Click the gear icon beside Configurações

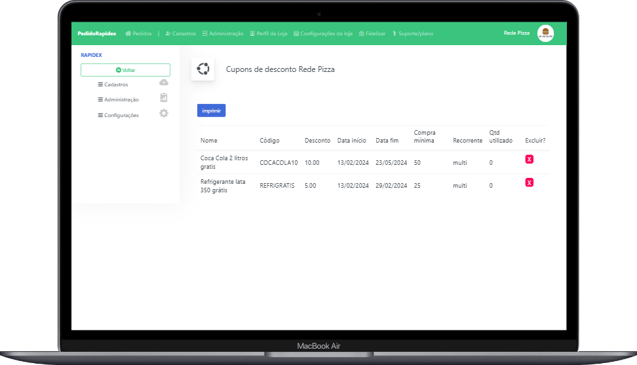(164, 113)
